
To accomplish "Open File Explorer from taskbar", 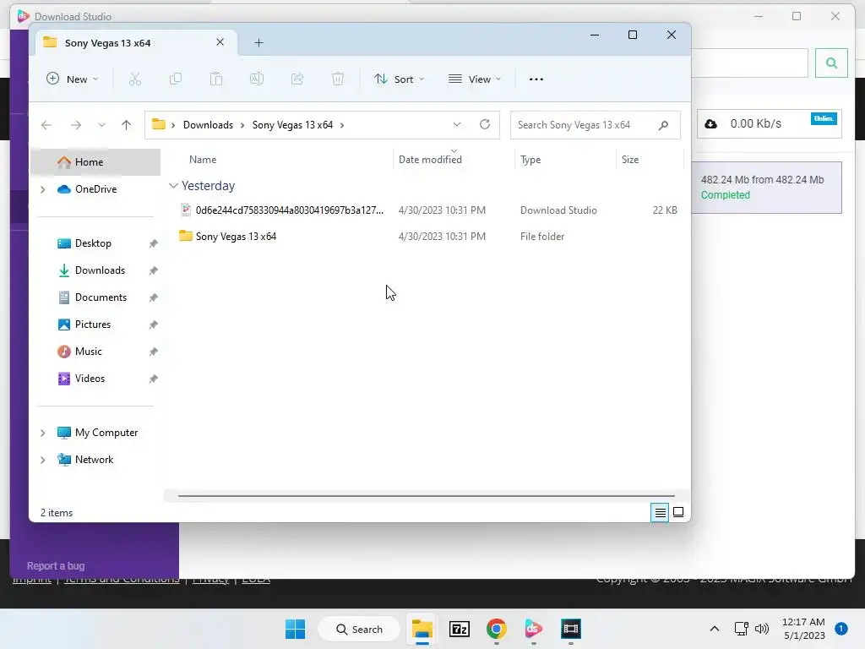I will (x=422, y=629).
